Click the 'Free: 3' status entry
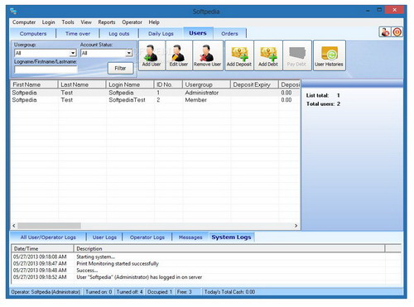414x307 pixels. [x=184, y=292]
